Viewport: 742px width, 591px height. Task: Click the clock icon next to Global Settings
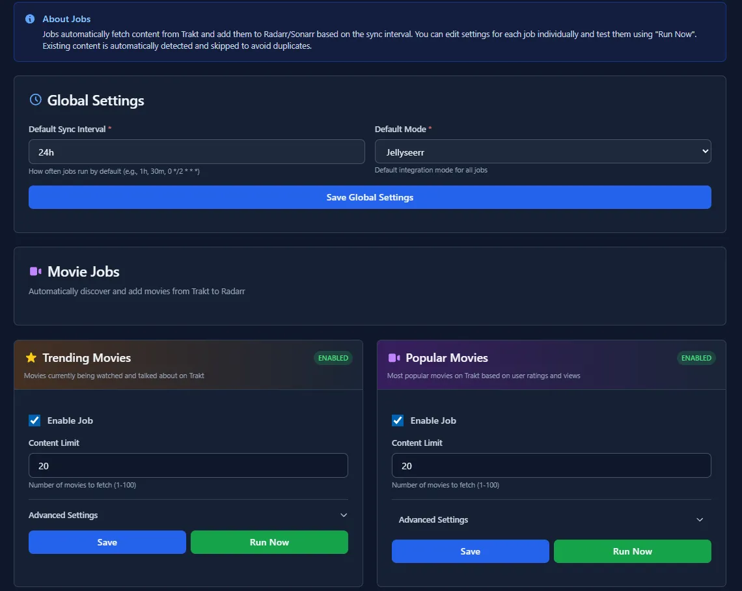pyautogui.click(x=35, y=100)
